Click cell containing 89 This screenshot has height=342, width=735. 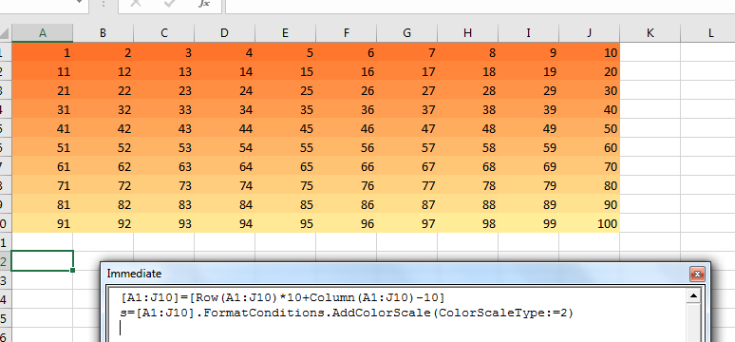(x=529, y=204)
